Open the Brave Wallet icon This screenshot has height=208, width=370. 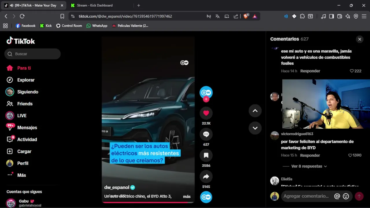click(340, 16)
